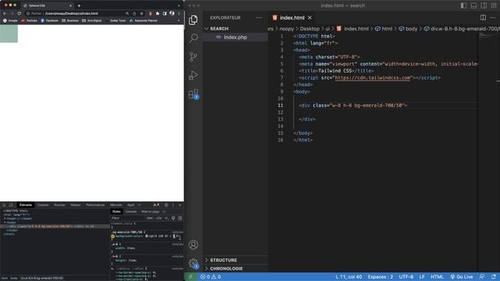Click remote window indicator in status bar
The width and height of the screenshot is (500, 281).
point(191,277)
